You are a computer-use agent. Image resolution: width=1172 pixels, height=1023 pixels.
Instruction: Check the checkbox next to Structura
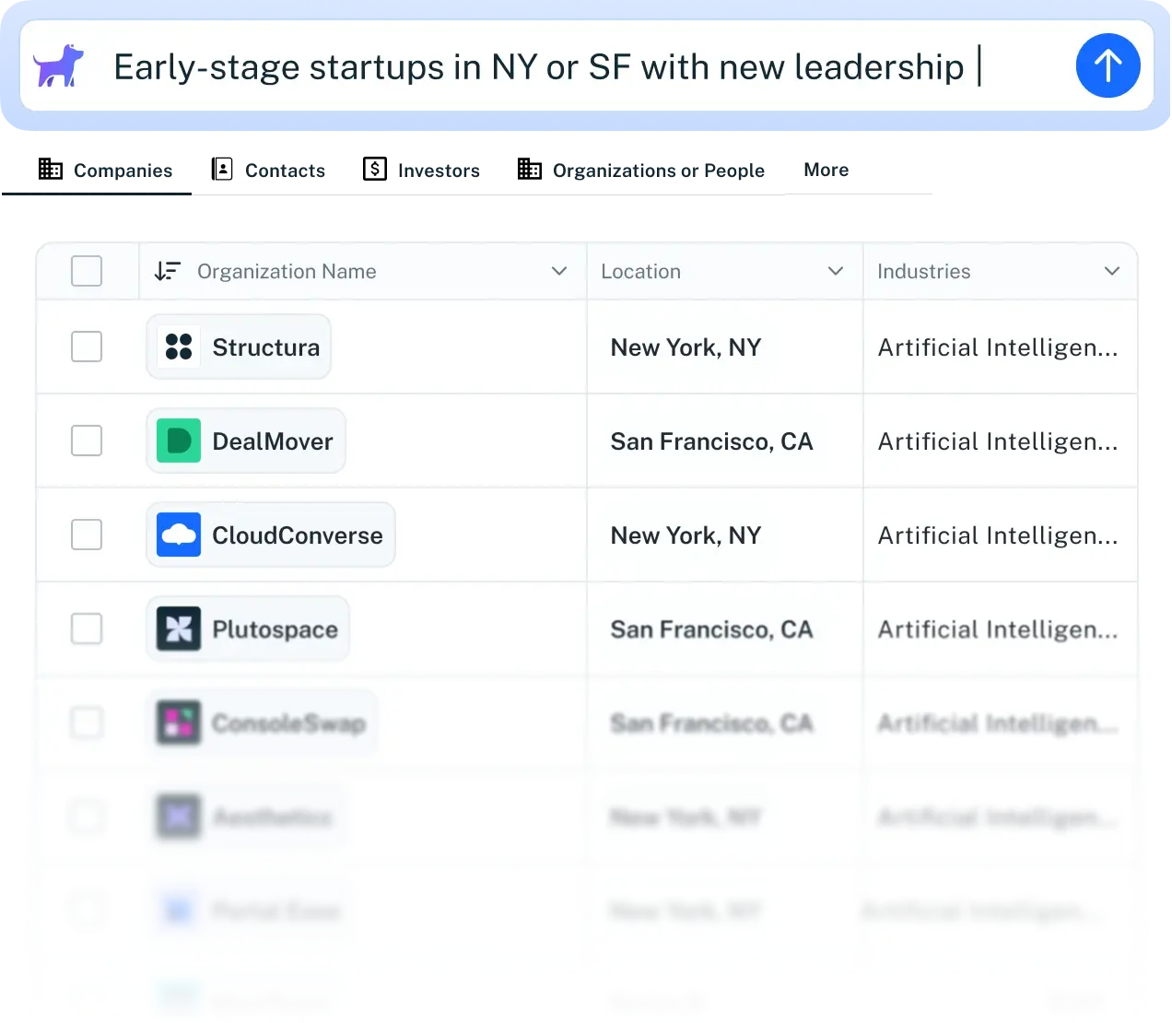pyautogui.click(x=86, y=347)
